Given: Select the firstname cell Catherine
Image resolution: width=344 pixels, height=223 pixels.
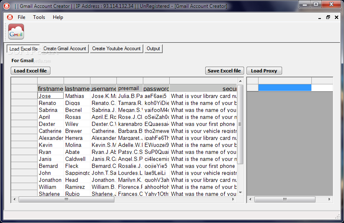Looking at the screenshot, I should (x=50, y=131).
